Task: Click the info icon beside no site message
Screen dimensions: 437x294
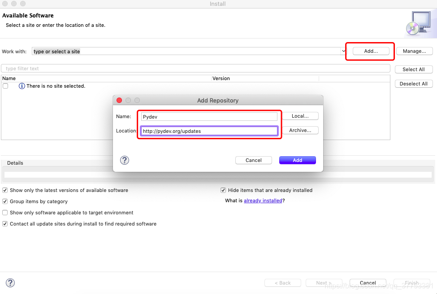Action: (x=22, y=86)
